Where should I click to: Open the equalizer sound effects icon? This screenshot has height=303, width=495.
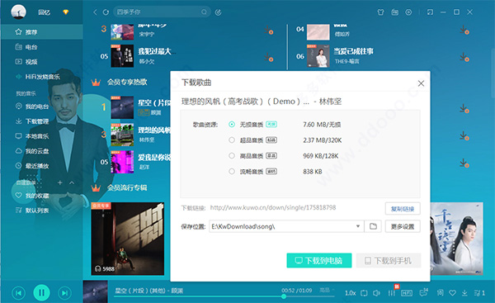click(x=392, y=293)
